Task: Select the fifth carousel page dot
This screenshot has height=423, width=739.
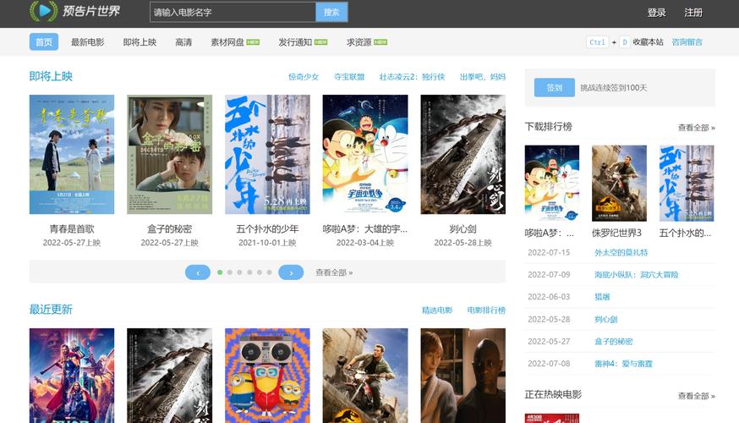Action: [260, 272]
